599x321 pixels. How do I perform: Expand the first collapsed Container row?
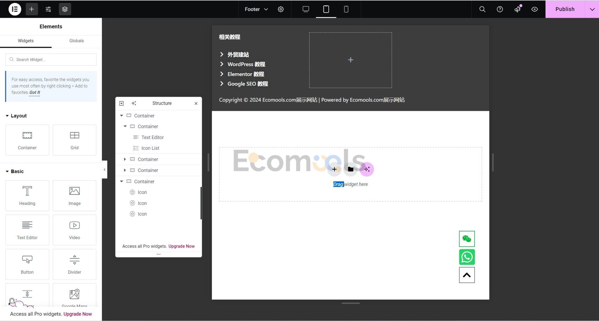[x=125, y=159]
